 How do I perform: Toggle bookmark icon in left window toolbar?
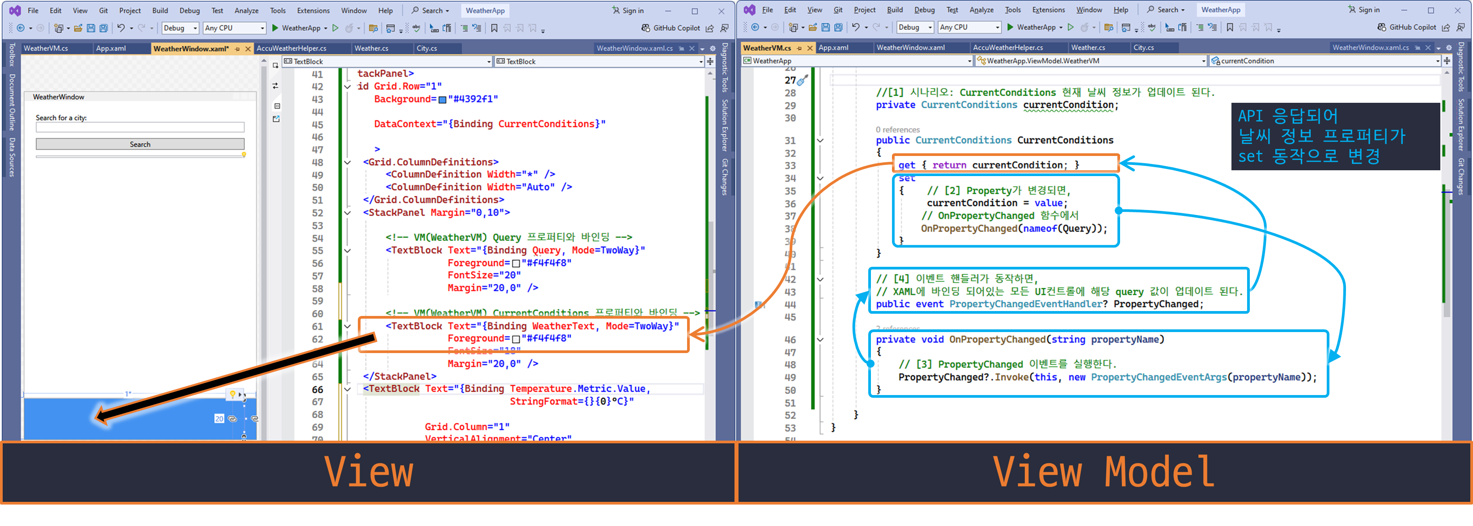click(494, 28)
